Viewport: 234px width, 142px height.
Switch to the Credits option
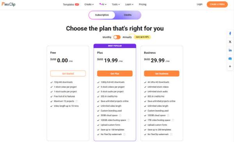pos(128,15)
